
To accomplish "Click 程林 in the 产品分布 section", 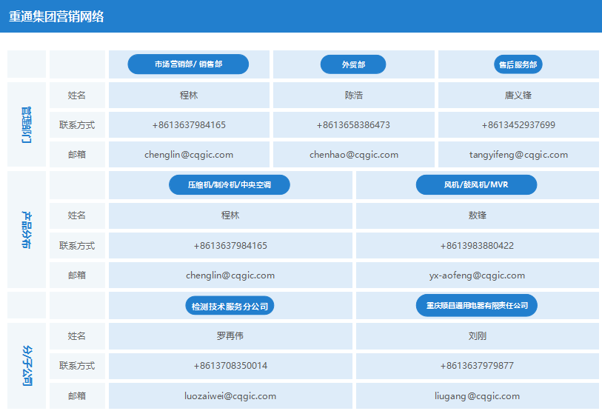I will [230, 215].
